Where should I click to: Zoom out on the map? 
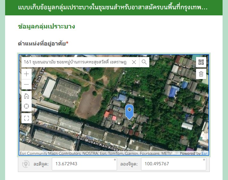[27, 85]
